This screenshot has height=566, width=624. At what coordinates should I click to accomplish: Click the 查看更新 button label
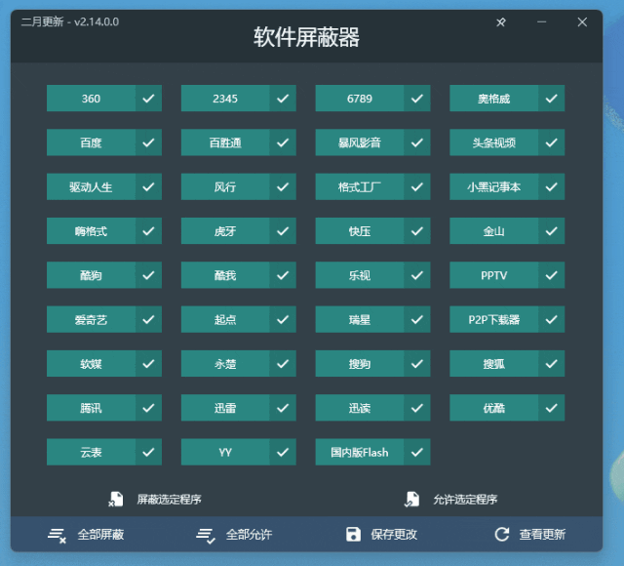pyautogui.click(x=542, y=535)
